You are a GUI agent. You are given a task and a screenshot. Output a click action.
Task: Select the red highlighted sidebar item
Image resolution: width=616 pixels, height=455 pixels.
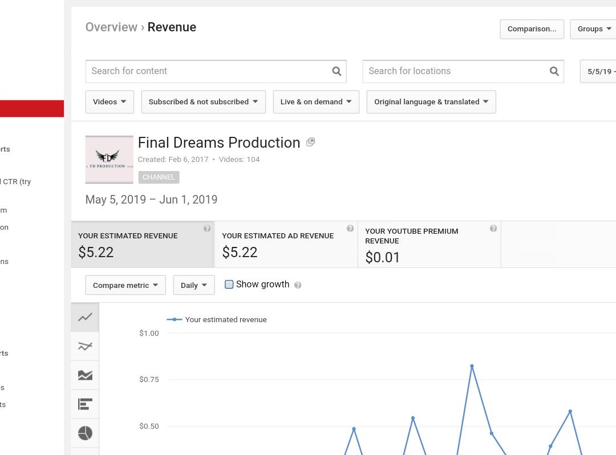click(32, 108)
